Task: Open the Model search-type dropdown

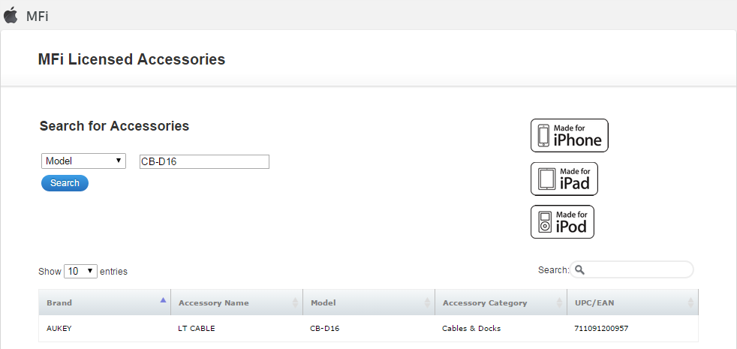Action: (x=83, y=161)
